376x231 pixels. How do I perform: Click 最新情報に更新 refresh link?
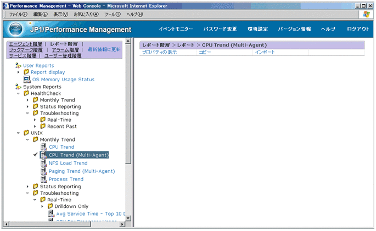(104, 49)
